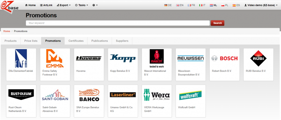Open the Elfa ElementenFabriek logo

click(x=21, y=58)
